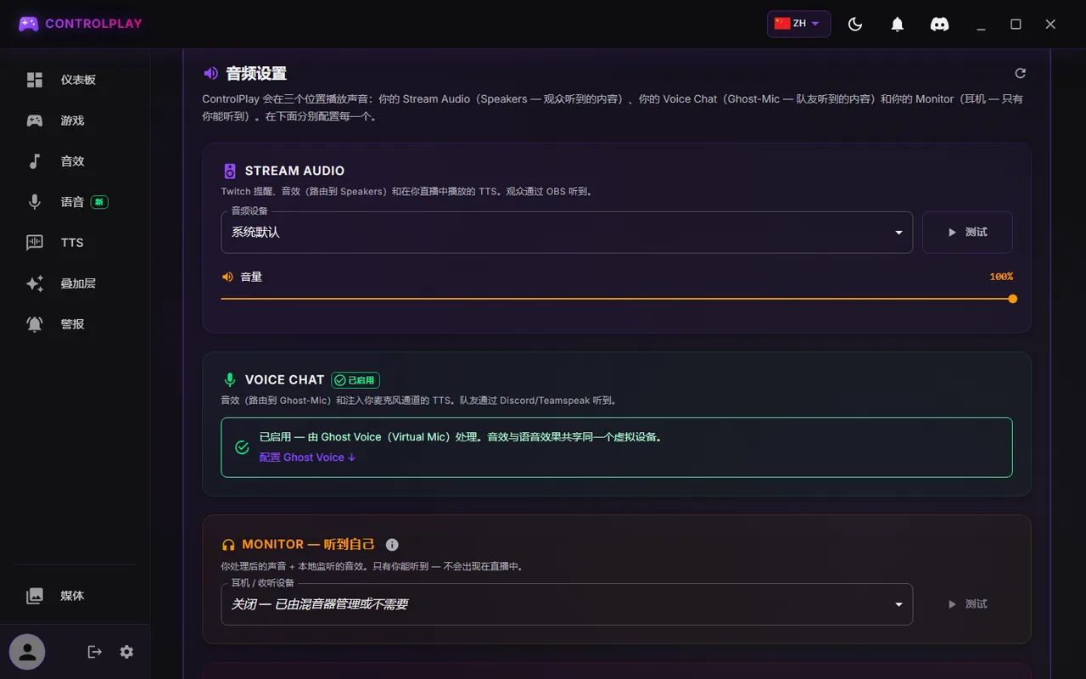Open the Discord icon

click(939, 25)
